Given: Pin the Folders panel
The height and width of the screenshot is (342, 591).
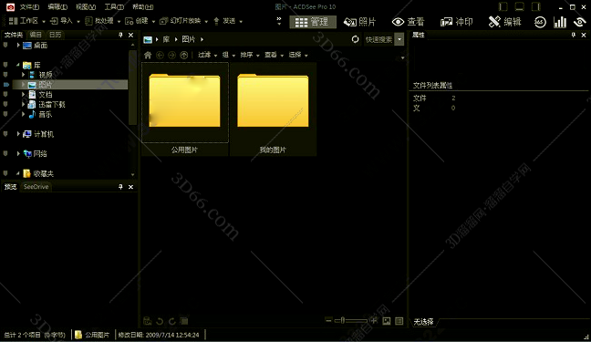Looking at the screenshot, I should 120,35.
